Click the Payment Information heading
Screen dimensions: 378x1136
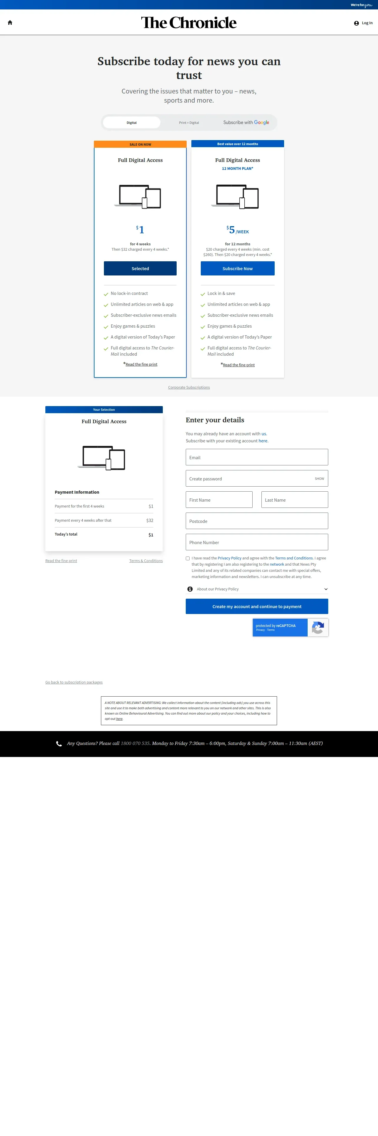click(x=77, y=492)
